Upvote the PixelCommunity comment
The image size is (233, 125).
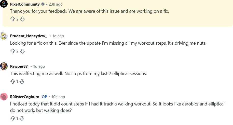click(x=12, y=19)
